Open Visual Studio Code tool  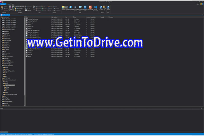[96, 8]
